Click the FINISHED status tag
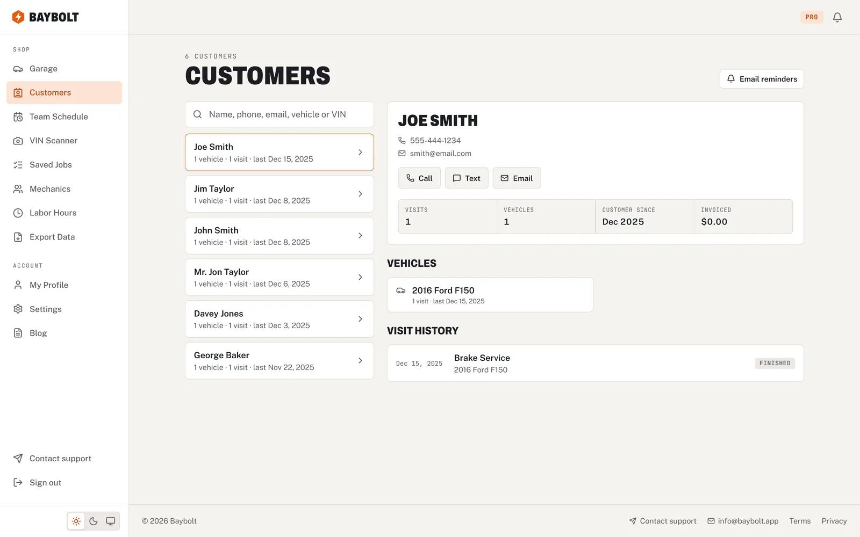Screen dimensions: 860x537 click(775, 364)
